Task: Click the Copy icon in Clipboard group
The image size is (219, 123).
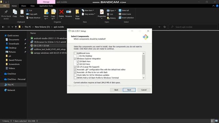Action: (x=15, y=12)
